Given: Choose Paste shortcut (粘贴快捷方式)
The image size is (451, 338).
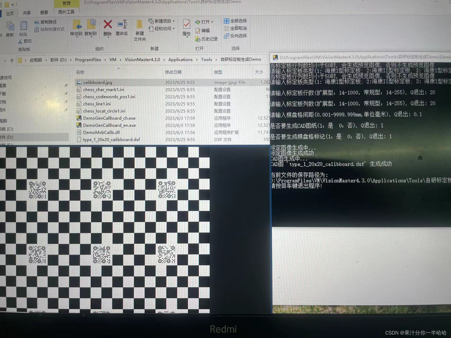Looking at the screenshot, I should pos(50,29).
